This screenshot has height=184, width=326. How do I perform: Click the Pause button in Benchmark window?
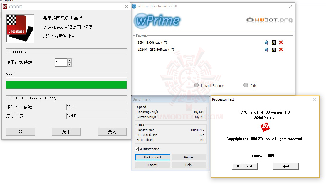tap(189, 157)
